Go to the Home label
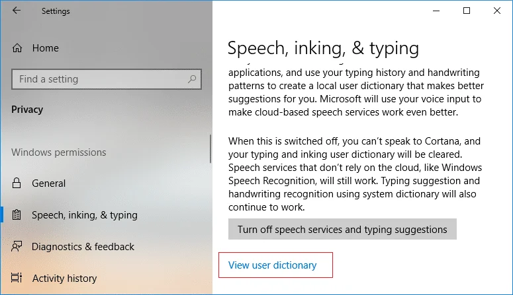 46,48
